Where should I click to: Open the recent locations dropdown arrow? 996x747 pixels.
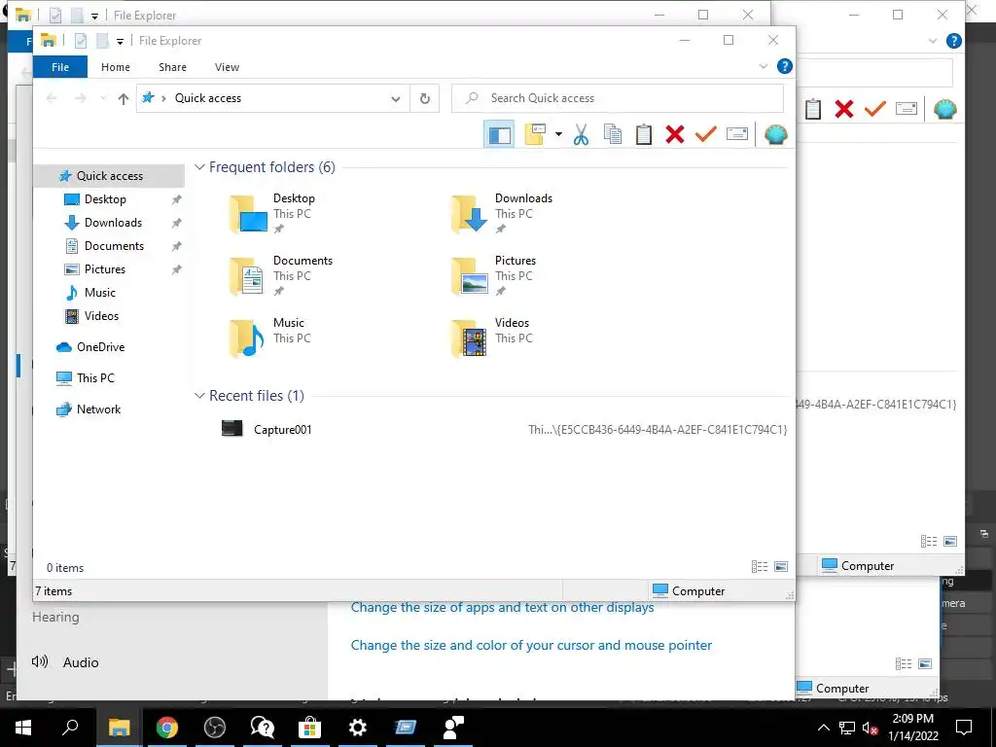tap(103, 98)
